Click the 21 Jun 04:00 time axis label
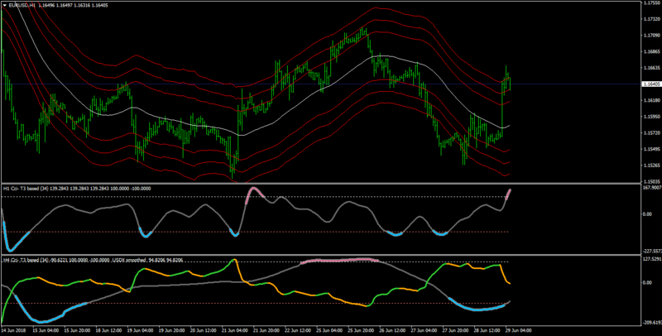Viewport: 662px width, 336px height. click(234, 329)
